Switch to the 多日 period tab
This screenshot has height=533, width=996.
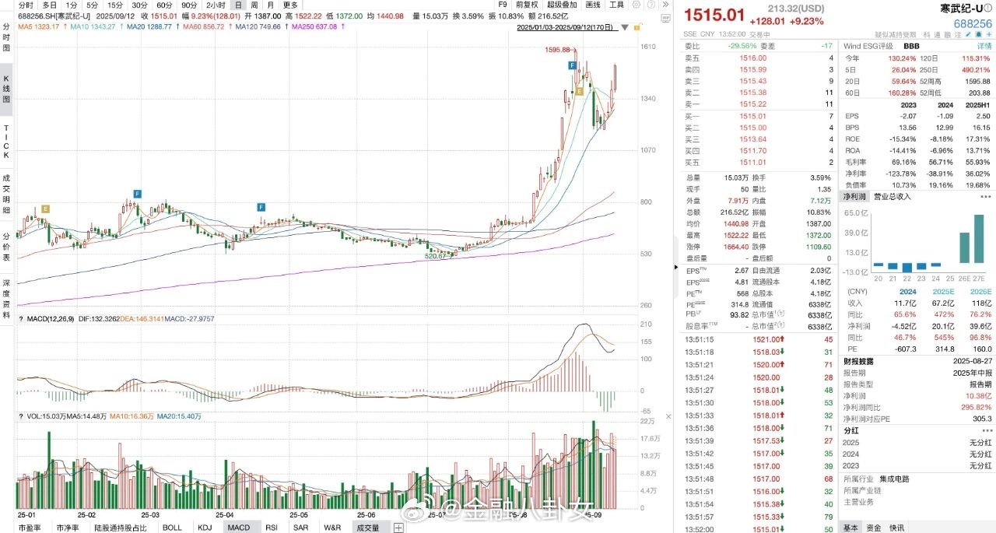coord(49,5)
